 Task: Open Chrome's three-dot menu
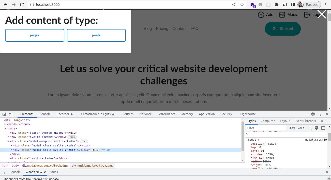click(x=326, y=5)
